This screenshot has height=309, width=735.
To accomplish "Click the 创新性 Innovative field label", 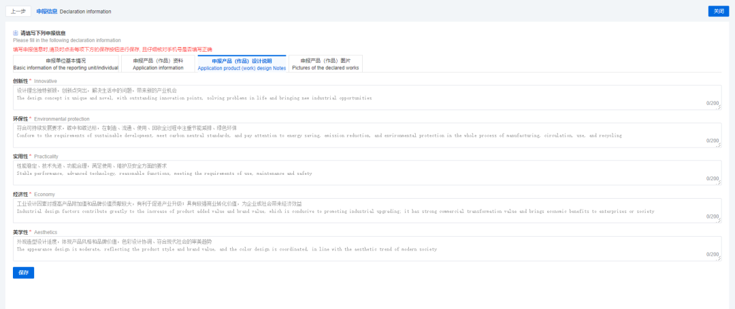I will pyautogui.click(x=22, y=81).
